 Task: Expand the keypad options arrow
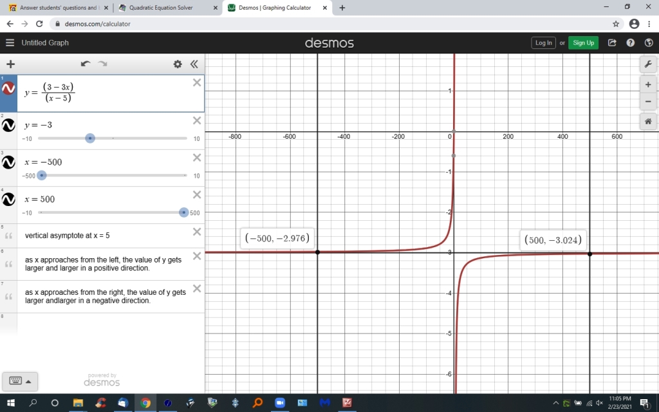point(28,381)
